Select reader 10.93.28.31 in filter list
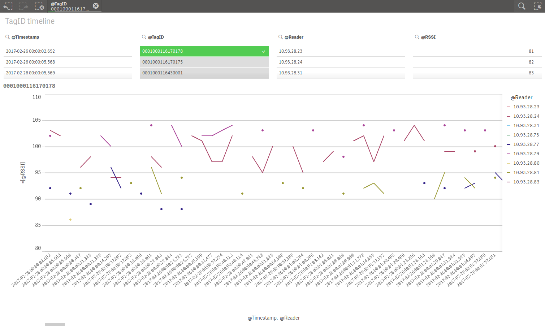This screenshot has height=329, width=545. 341,73
